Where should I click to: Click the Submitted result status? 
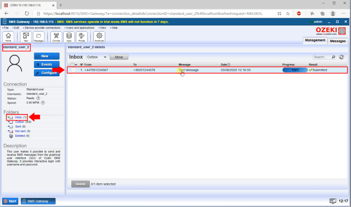click(318, 70)
